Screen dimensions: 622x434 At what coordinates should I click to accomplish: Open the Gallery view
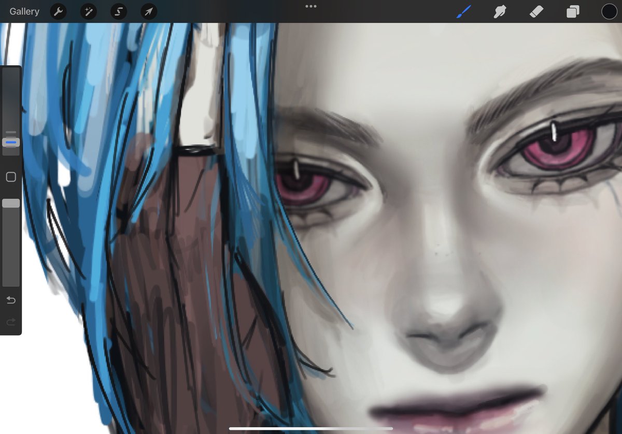(x=24, y=11)
